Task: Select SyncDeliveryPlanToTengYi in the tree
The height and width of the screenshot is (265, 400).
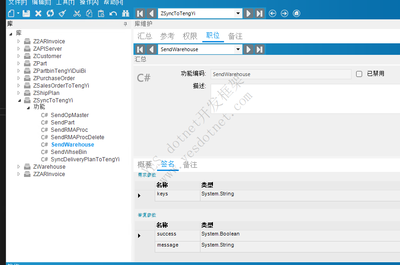Action: (85, 159)
